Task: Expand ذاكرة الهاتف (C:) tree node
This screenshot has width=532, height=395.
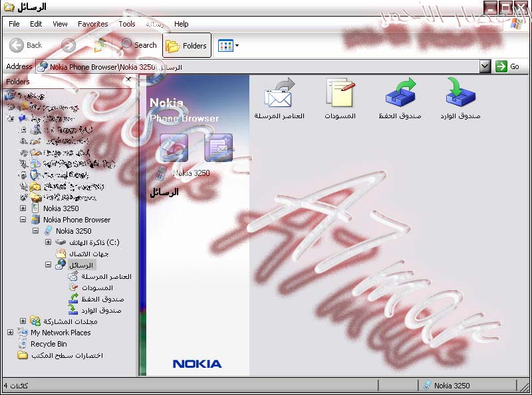Action: click(x=48, y=242)
